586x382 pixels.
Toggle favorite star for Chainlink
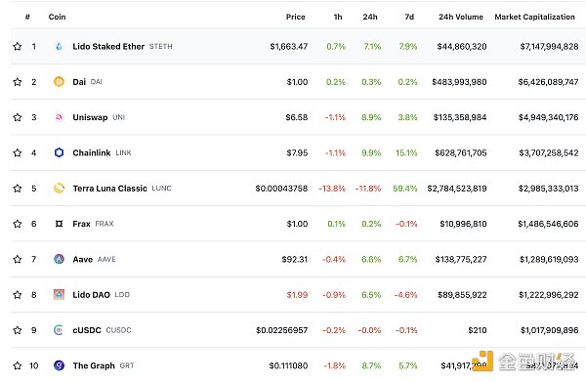18,152
